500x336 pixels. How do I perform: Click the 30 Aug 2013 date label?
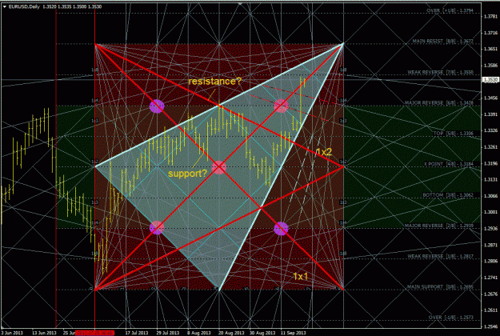point(261,333)
